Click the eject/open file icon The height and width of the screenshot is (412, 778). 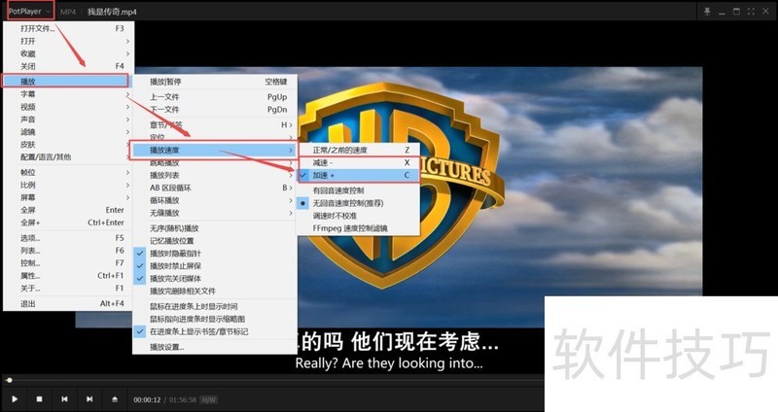[x=115, y=399]
